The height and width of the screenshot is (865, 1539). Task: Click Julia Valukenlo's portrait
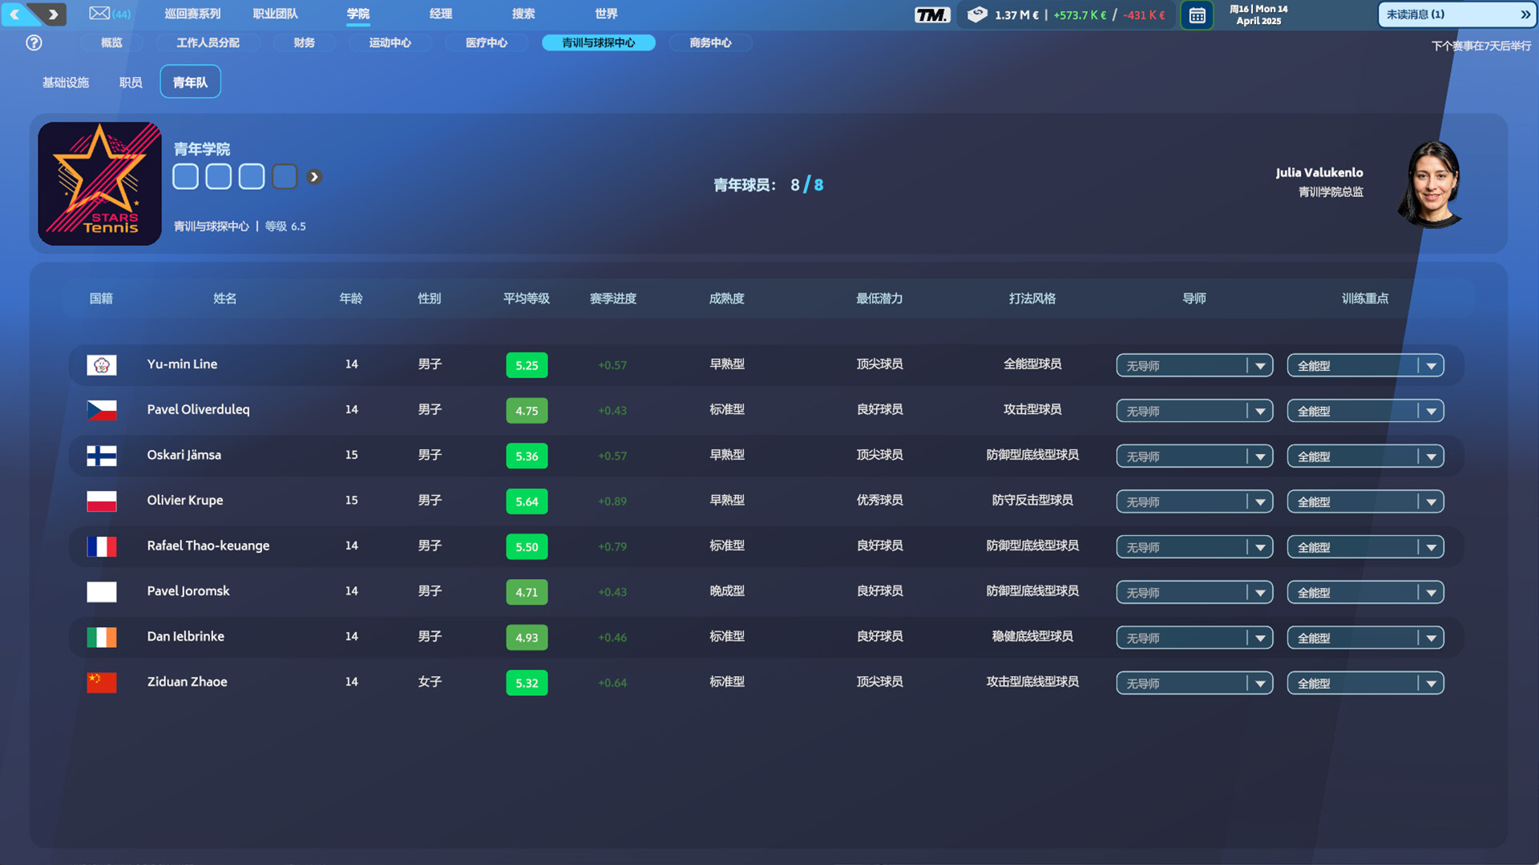(x=1432, y=184)
